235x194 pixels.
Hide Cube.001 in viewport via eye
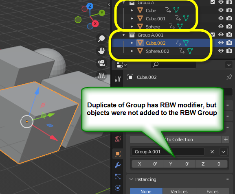[x=221, y=18]
